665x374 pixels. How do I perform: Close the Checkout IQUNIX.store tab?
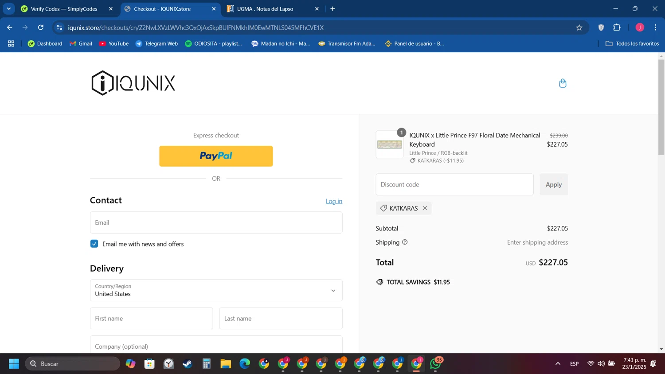(x=214, y=9)
